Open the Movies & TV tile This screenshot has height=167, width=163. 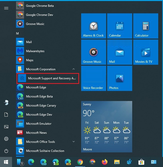click(146, 52)
